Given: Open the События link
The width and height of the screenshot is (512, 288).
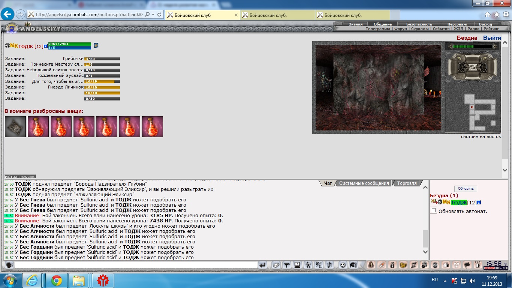Looking at the screenshot, I should coord(441,28).
